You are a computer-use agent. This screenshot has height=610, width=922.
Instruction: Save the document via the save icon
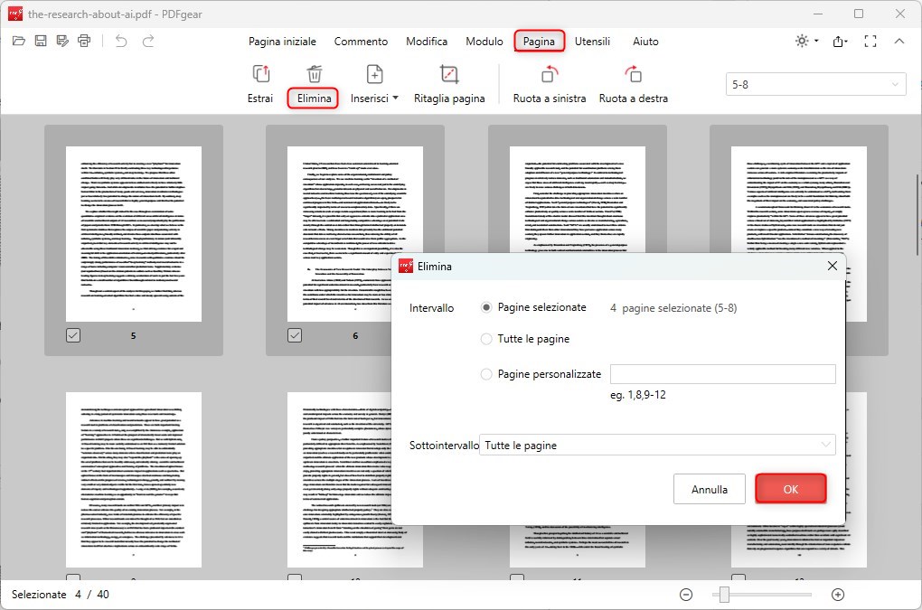(x=40, y=41)
